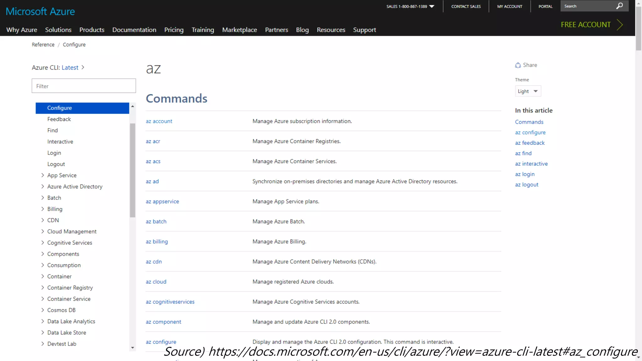Click the Portal button

coord(545,6)
